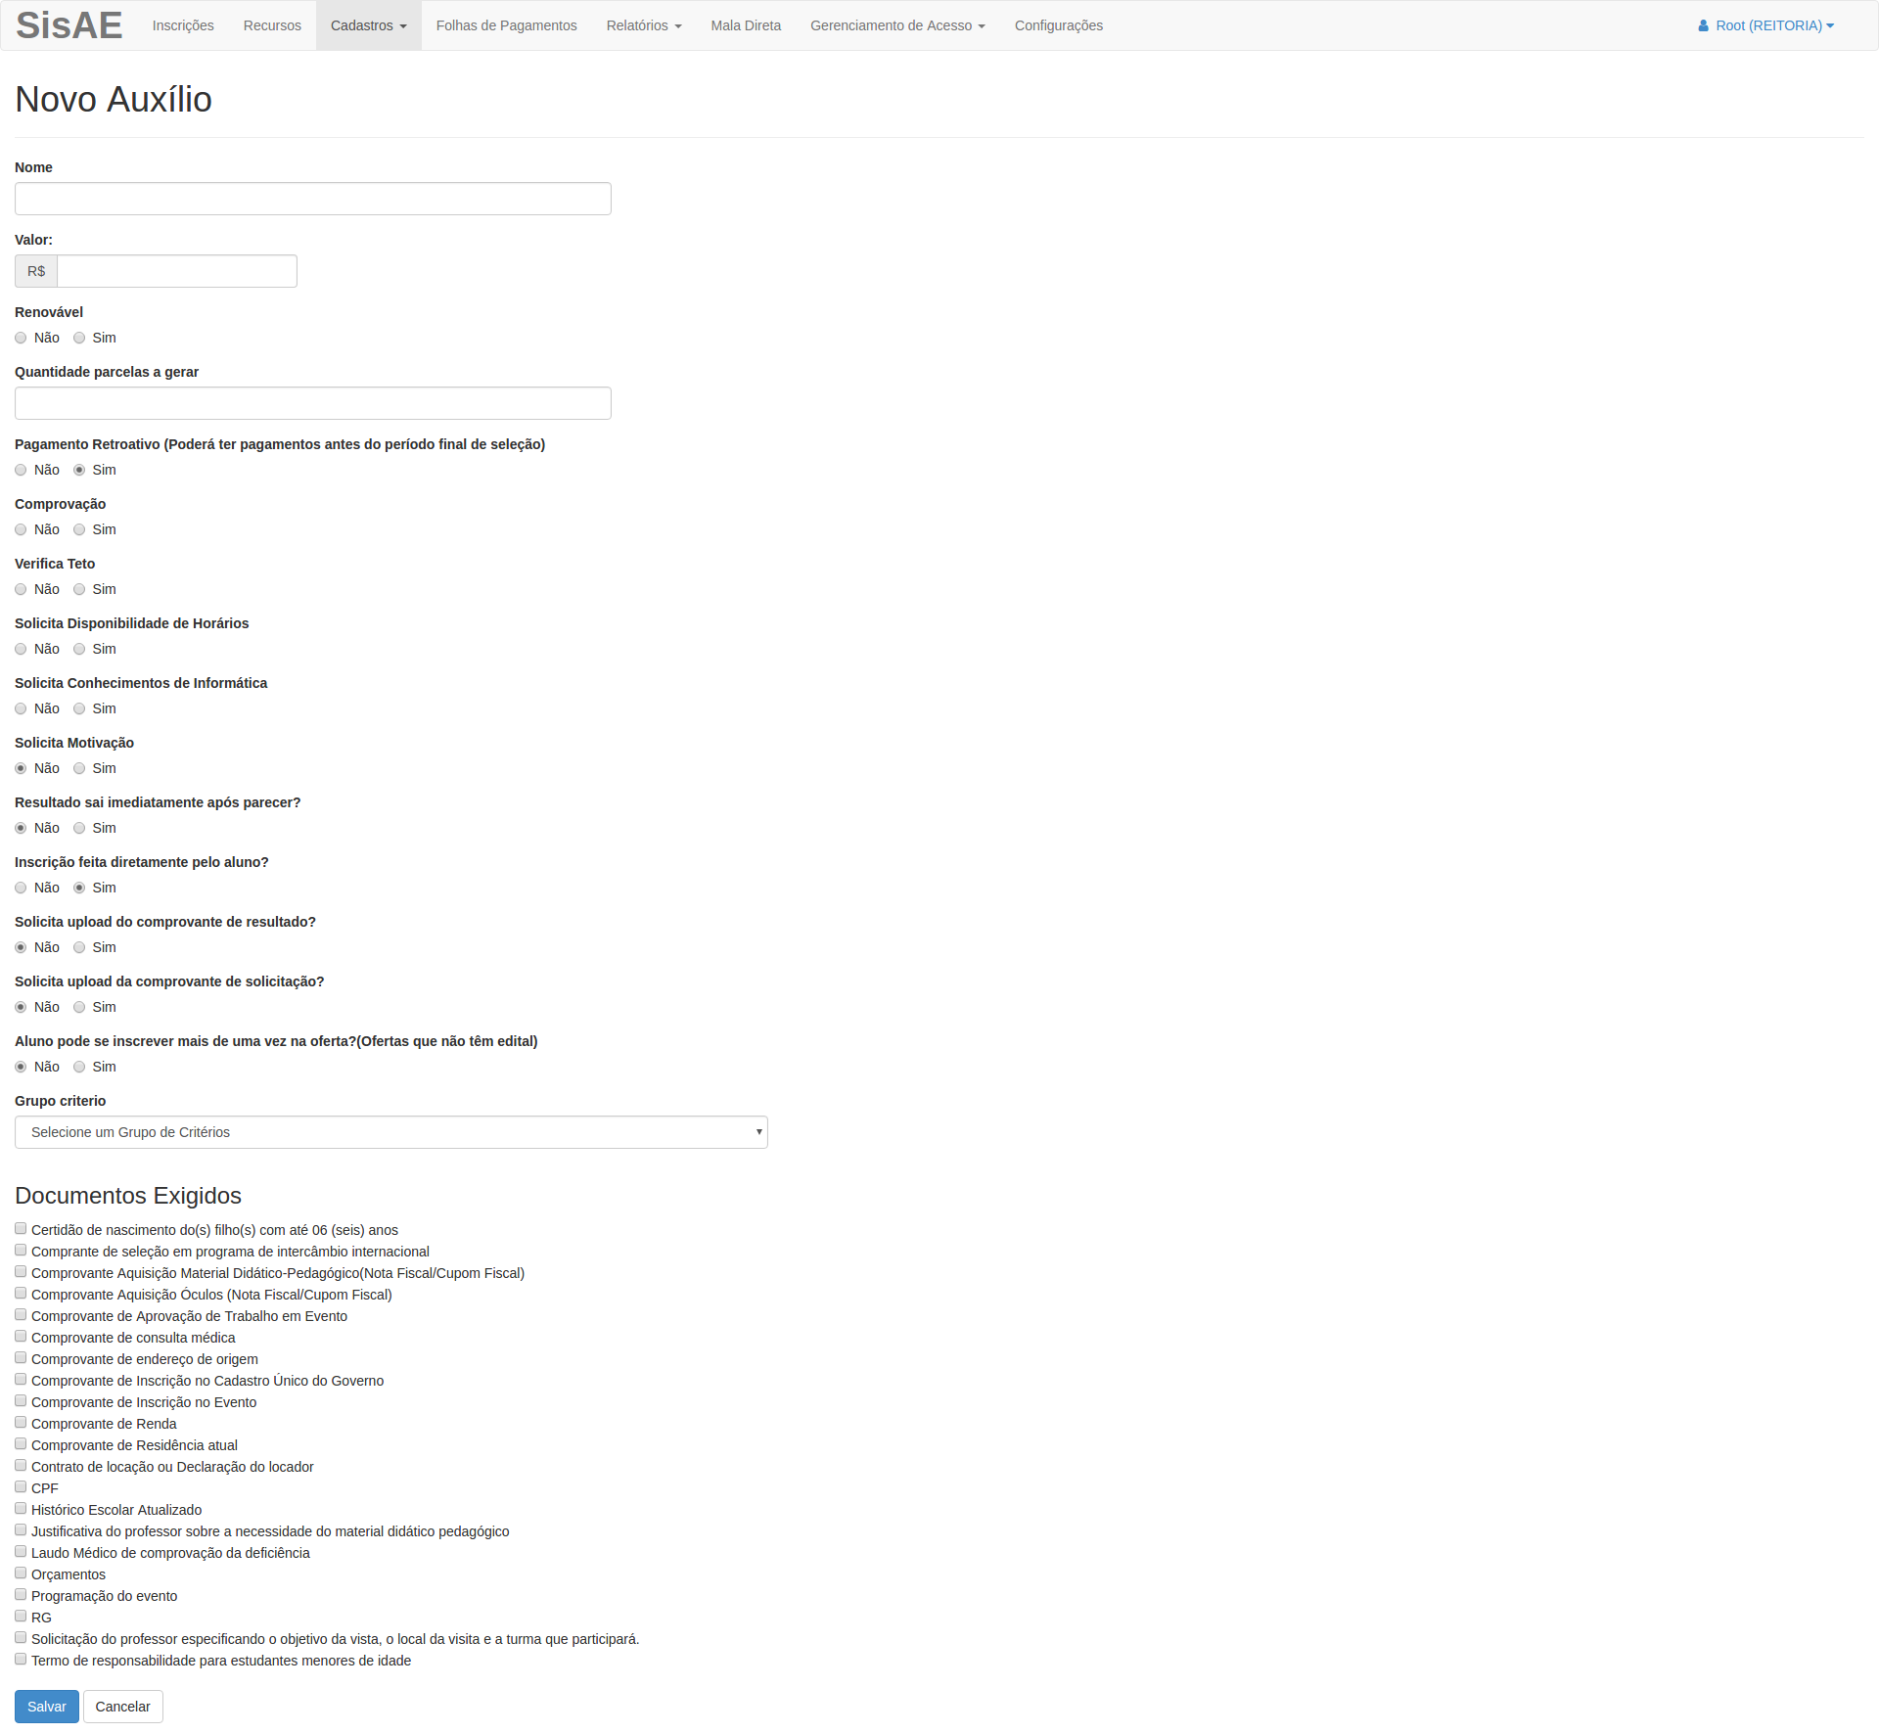Expand the Cadastros menu
The width and height of the screenshot is (1879, 1733).
368,25
